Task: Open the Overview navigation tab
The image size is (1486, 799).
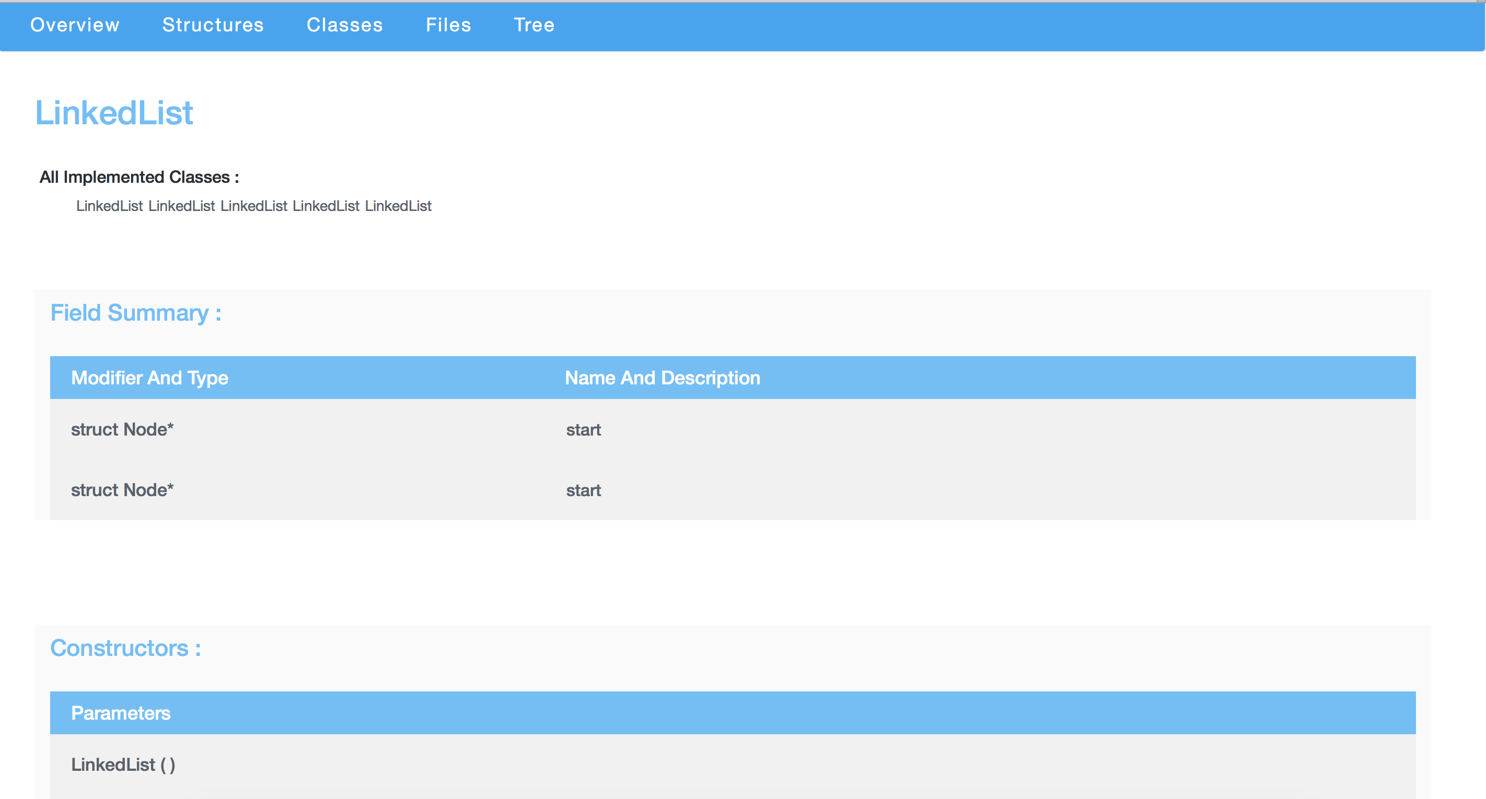Action: 75,25
